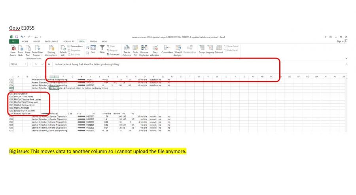This screenshot has width=356, height=195.
Task: Click cell 'BRAND Lasher'
Action: pos(18,94)
